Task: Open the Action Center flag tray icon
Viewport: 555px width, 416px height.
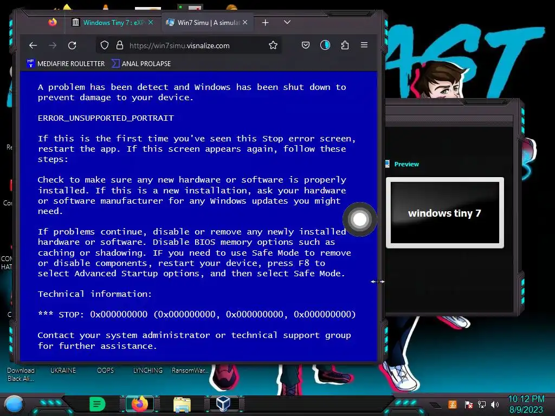Action: (x=469, y=404)
